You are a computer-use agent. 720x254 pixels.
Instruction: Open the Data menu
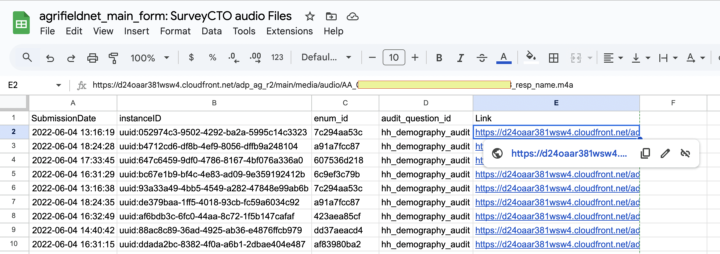pos(211,31)
